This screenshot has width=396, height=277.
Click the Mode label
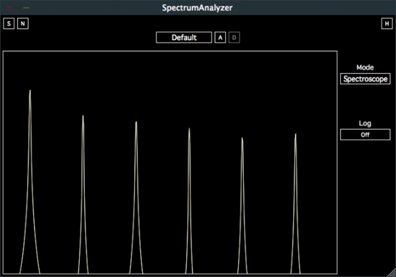pos(365,67)
